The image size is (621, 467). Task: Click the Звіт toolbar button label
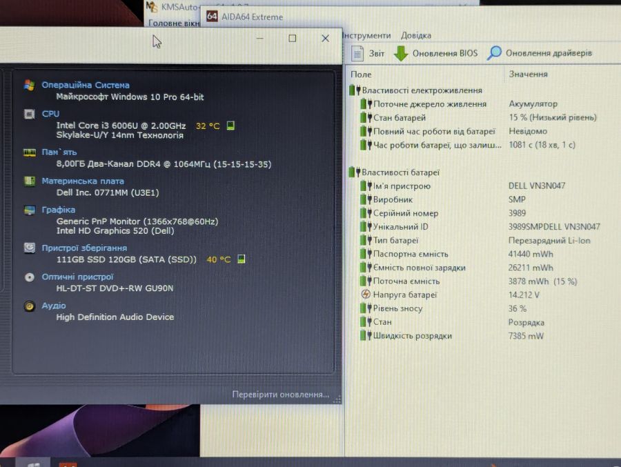(377, 53)
